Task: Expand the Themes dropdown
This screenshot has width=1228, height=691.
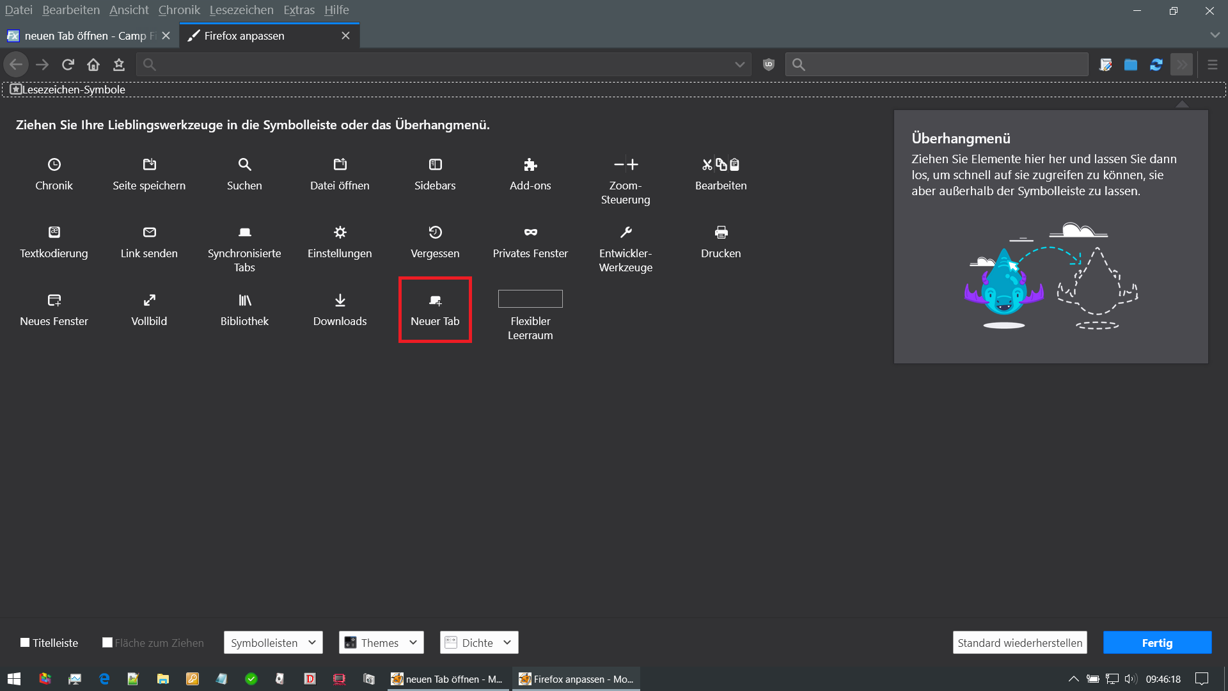Action: pos(381,642)
